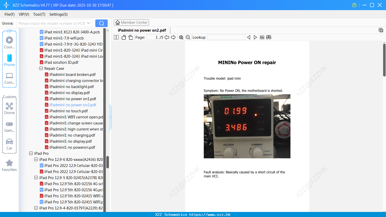The width and height of the screenshot is (386, 217).
Task: Collapse the iPad Pro tree node
Action: tap(31, 154)
